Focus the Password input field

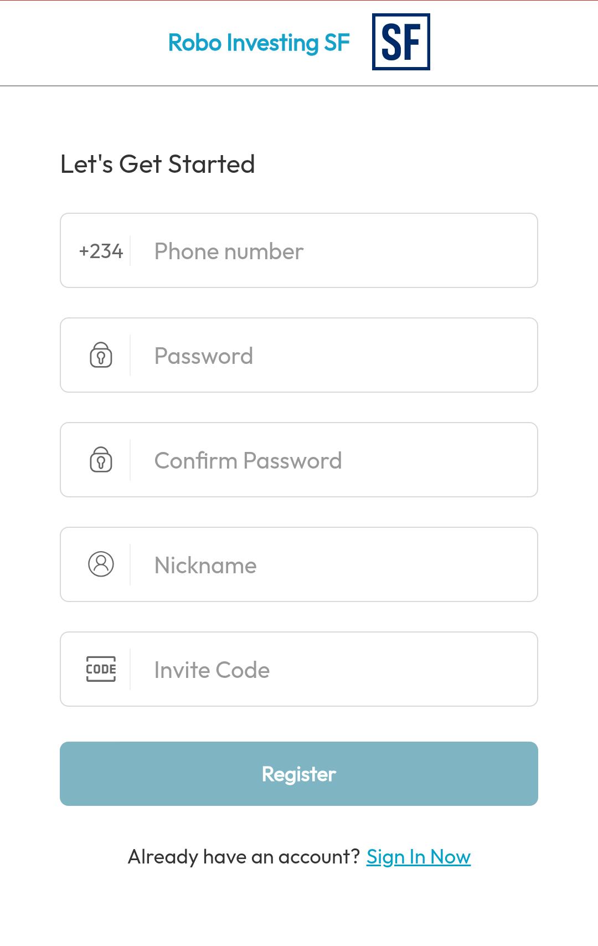(332, 356)
